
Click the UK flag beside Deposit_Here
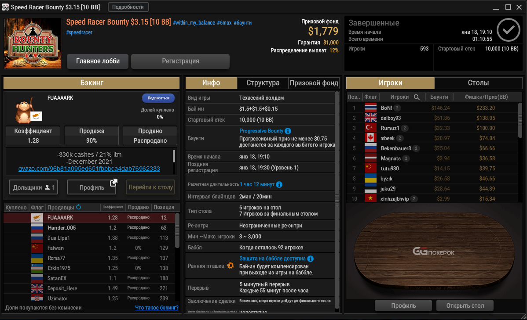(x=37, y=288)
